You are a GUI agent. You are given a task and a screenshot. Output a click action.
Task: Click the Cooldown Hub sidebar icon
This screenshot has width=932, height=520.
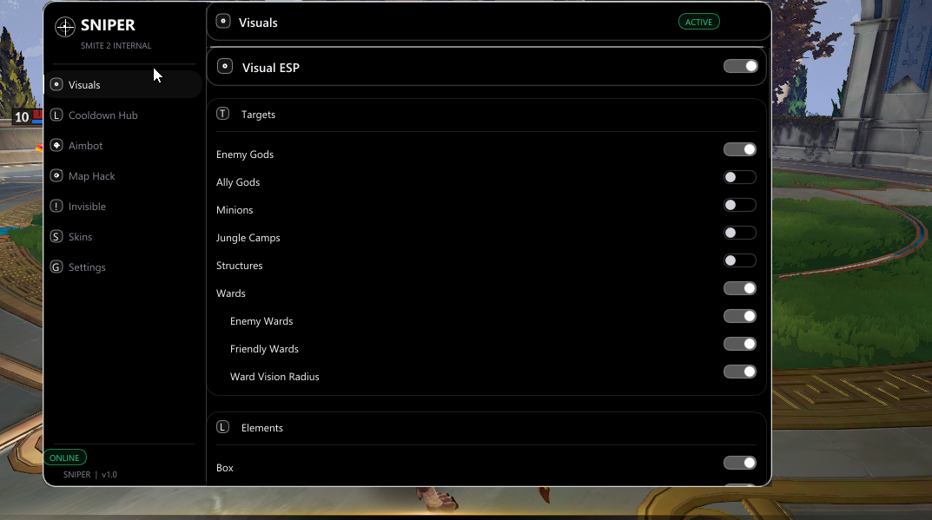point(56,115)
